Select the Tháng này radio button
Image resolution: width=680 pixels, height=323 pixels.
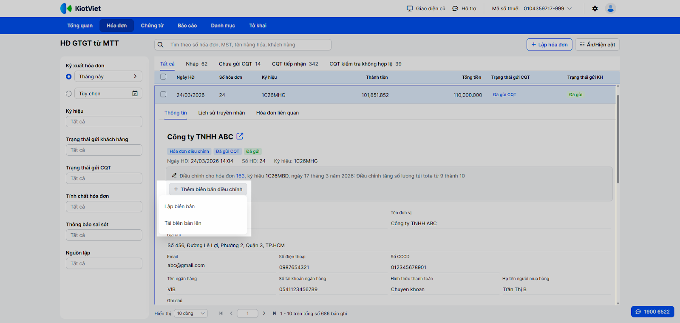pos(69,77)
